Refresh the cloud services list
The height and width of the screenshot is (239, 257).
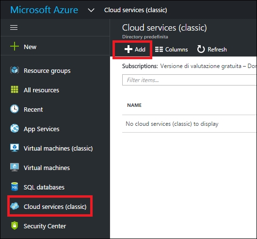point(212,49)
